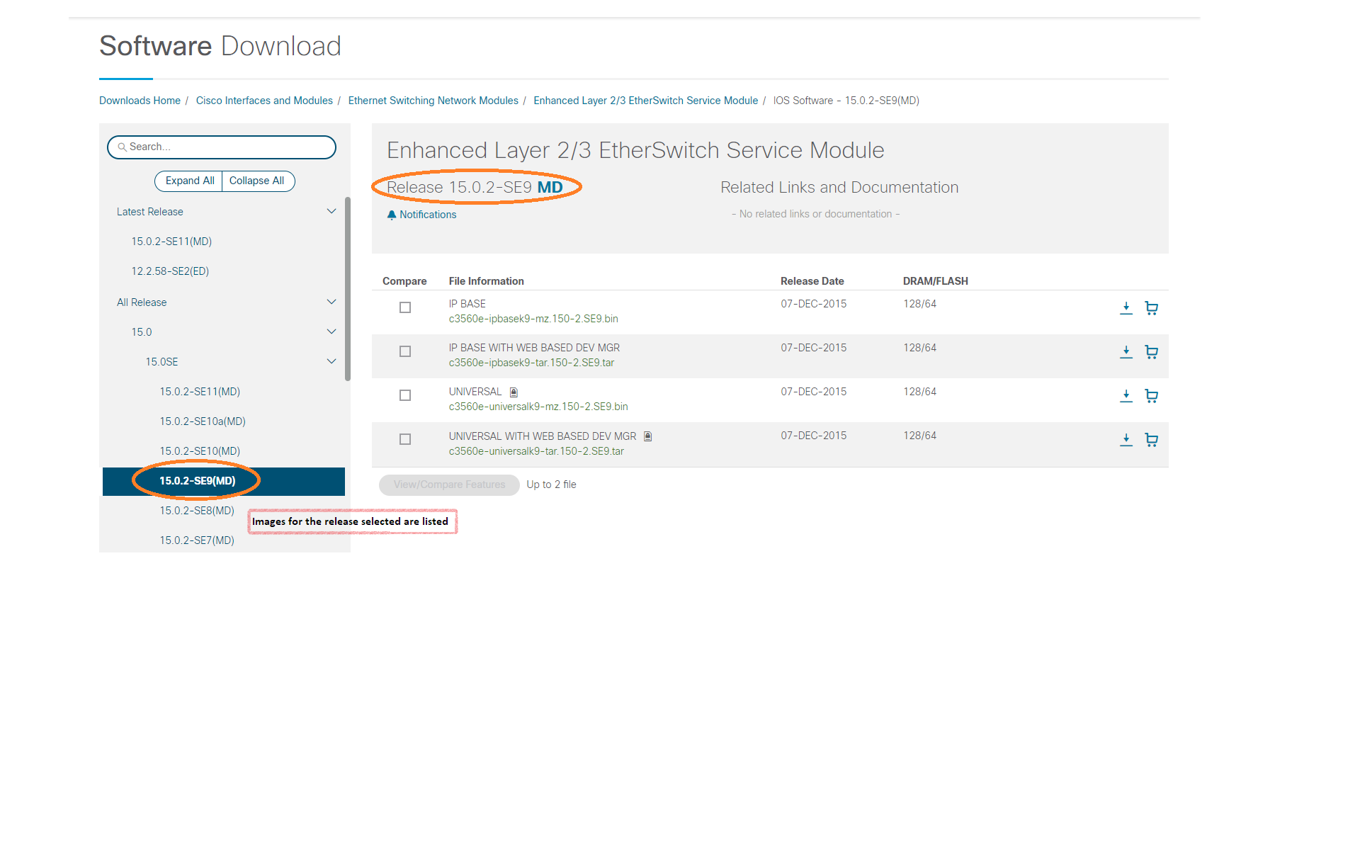Click Collapse All button
Viewport: 1360px width, 850px height.
[x=257, y=181]
